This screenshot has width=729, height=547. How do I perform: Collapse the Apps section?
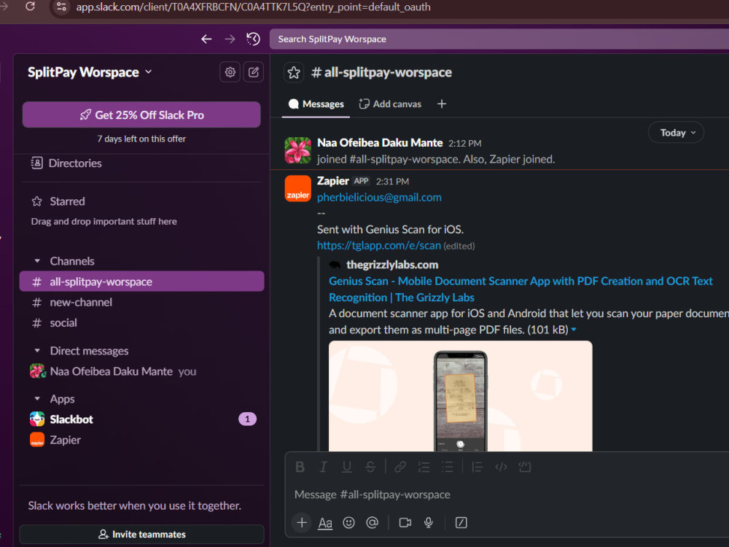37,399
